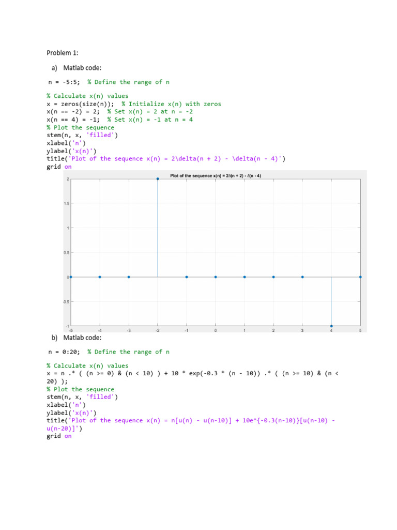Click the code line "n = 0:20;"

click(x=65, y=352)
